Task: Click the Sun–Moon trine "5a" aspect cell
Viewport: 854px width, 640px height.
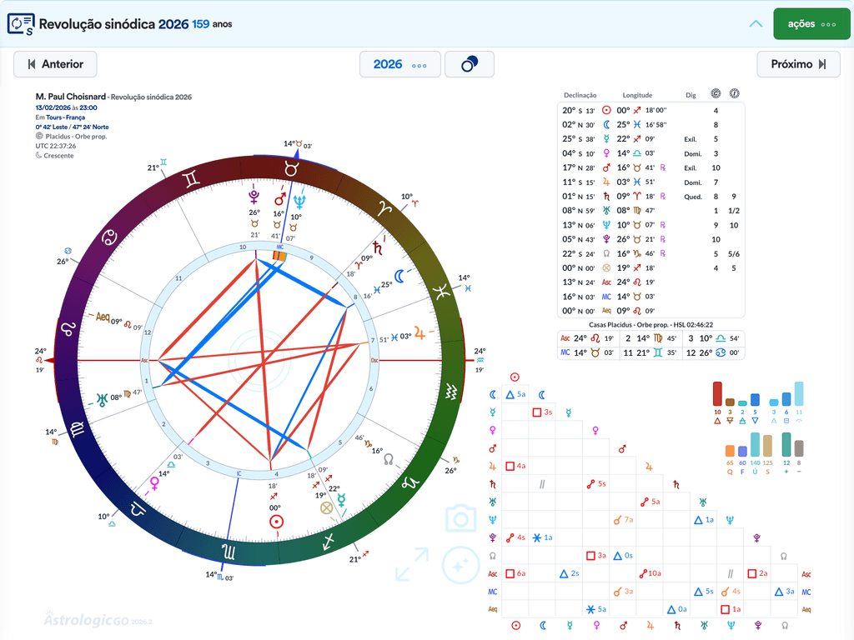Action: [x=515, y=394]
